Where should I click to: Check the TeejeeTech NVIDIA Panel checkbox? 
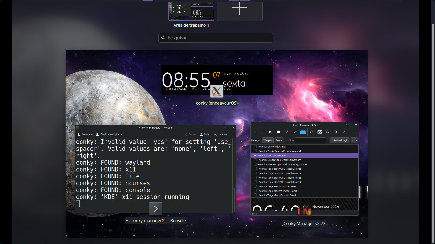point(255,186)
